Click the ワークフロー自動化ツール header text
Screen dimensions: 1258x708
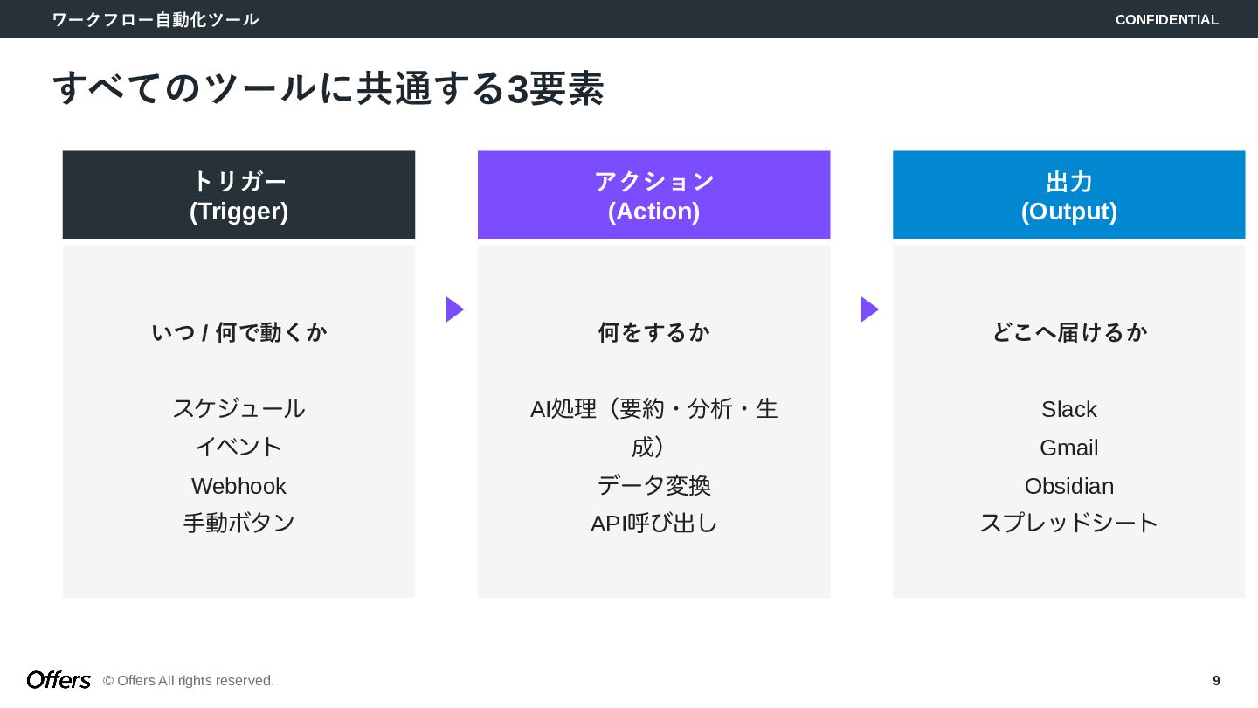[x=155, y=19]
